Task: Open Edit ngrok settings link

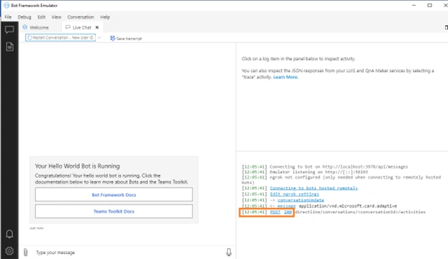Action: pyautogui.click(x=294, y=194)
